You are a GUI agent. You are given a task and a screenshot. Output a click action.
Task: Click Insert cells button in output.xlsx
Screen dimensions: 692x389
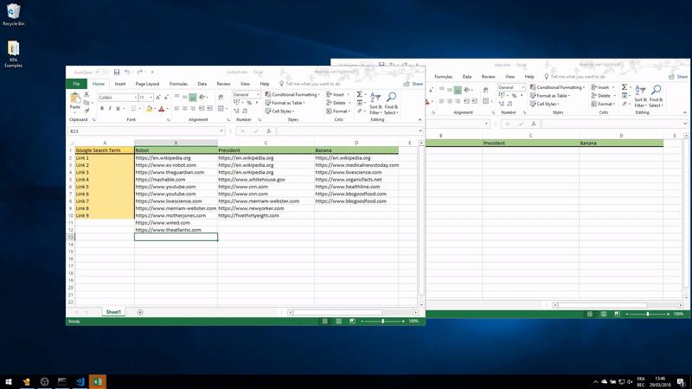click(x=337, y=95)
